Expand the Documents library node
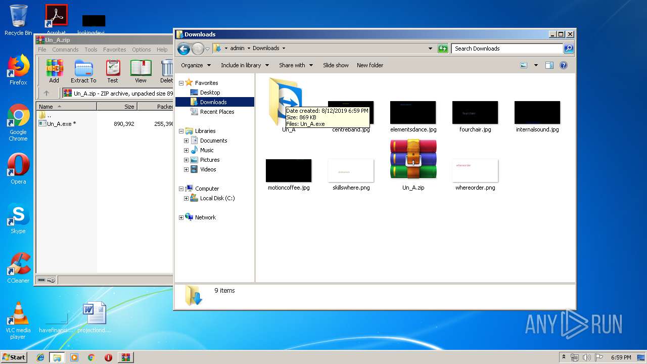This screenshot has height=364, width=647. point(186,141)
